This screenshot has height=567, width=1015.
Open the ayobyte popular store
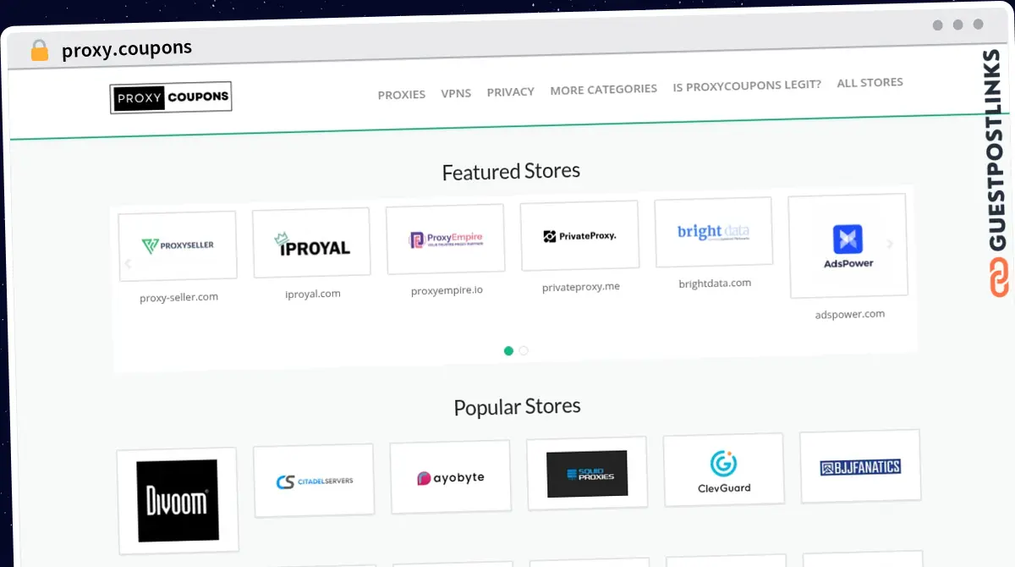451,476
